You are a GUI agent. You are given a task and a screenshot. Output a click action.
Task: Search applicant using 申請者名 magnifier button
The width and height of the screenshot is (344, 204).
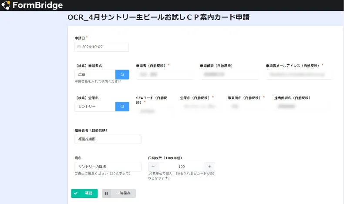coord(122,74)
